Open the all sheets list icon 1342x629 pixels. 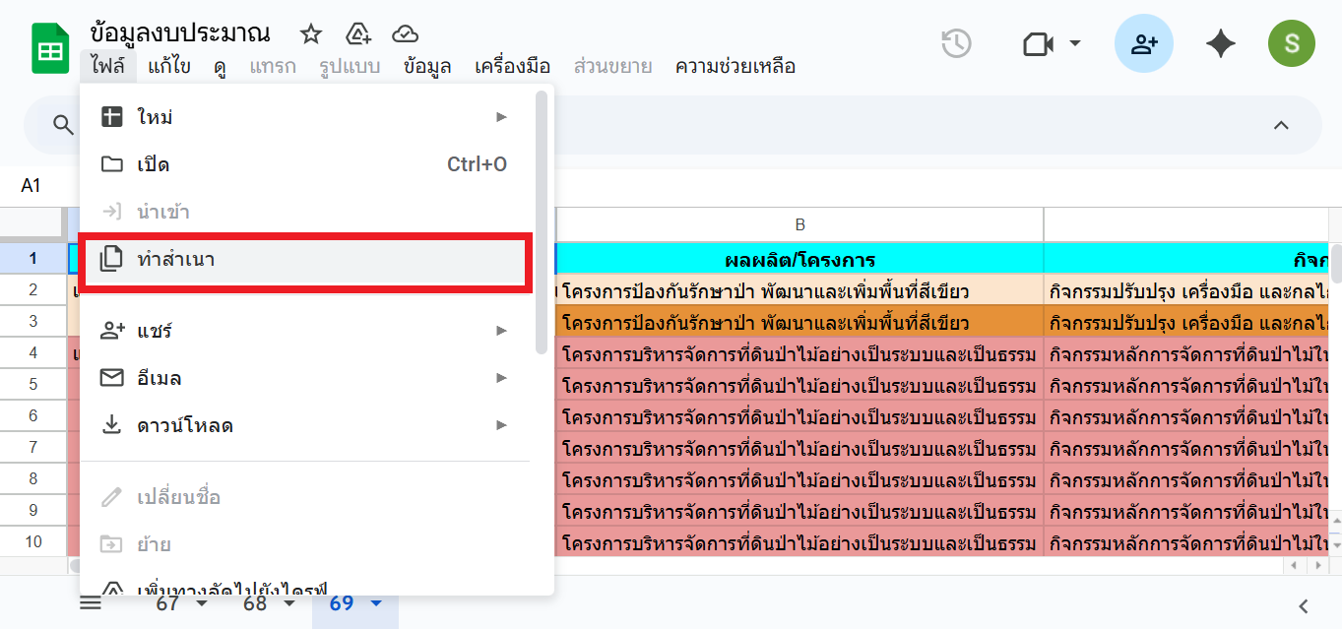91,603
